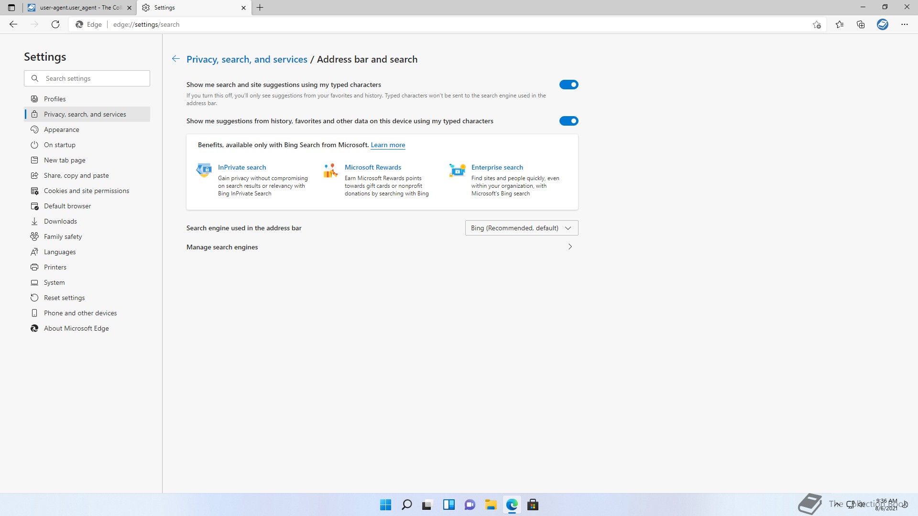This screenshot has width=918, height=516.
Task: Open Appearance settings
Action: [87, 129]
